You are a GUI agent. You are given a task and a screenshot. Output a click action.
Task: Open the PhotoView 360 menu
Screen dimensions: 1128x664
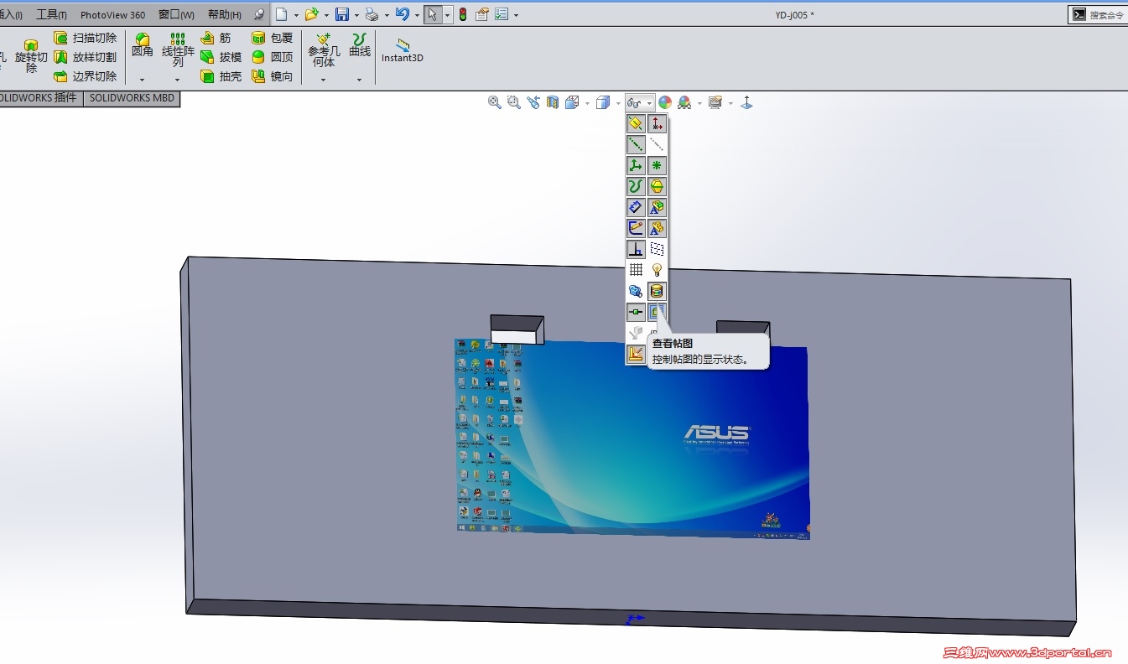click(x=112, y=15)
